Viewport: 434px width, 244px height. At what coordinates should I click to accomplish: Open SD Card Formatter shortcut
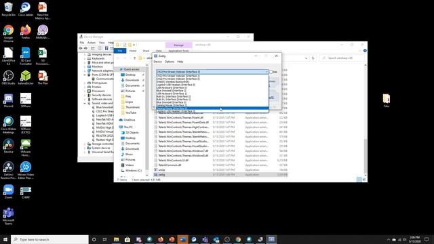point(26,56)
